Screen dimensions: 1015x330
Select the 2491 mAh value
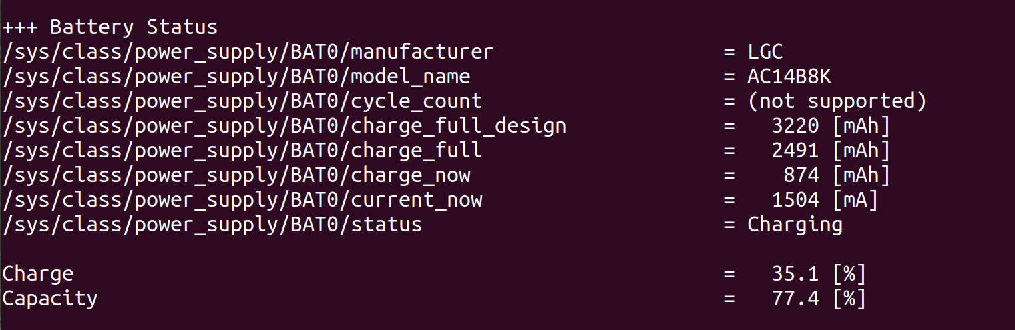coord(831,151)
